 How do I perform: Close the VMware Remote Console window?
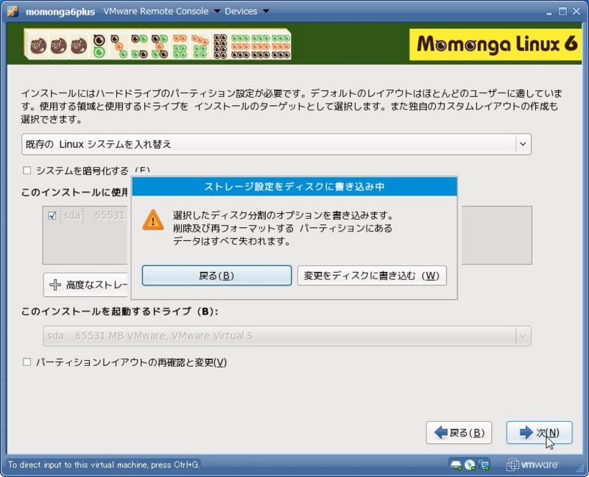click(x=576, y=12)
